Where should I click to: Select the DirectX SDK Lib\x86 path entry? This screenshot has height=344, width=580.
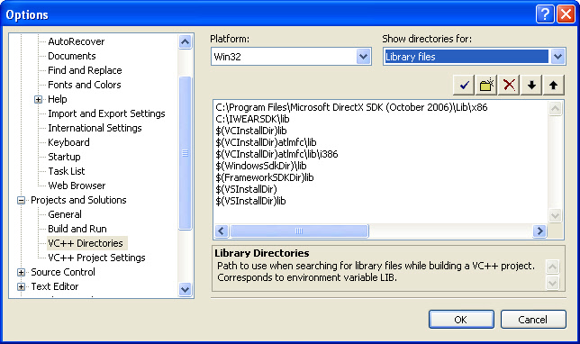pos(351,107)
